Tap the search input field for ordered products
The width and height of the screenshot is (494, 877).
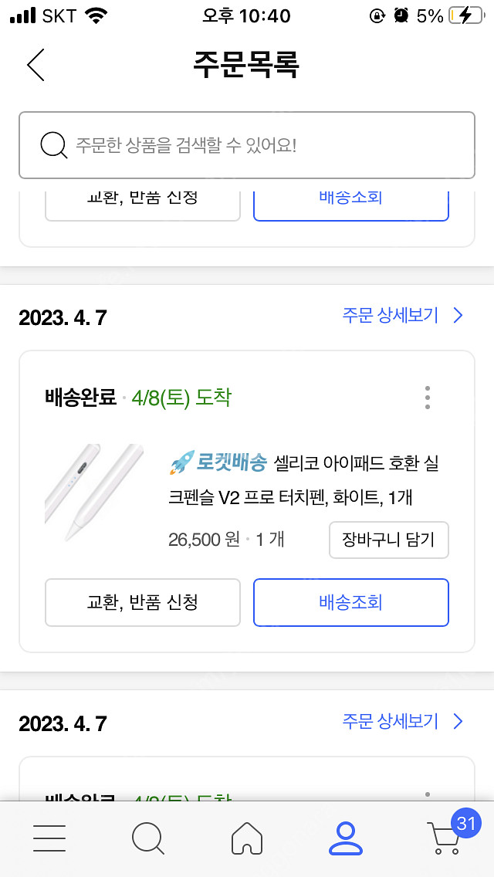coord(247,144)
